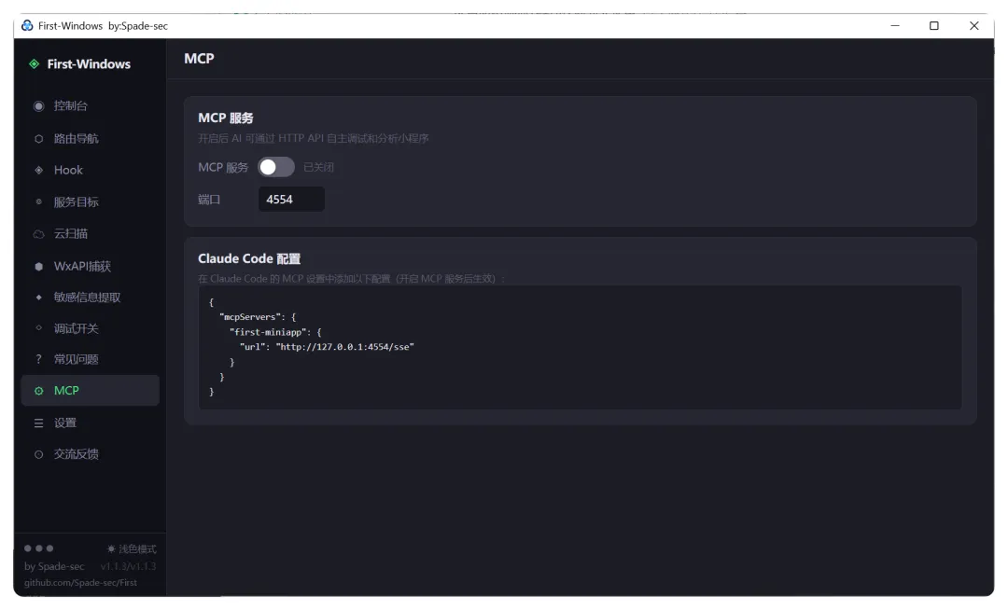
Task: Click the WxAPI捕获 hexagon icon
Action: 38,266
